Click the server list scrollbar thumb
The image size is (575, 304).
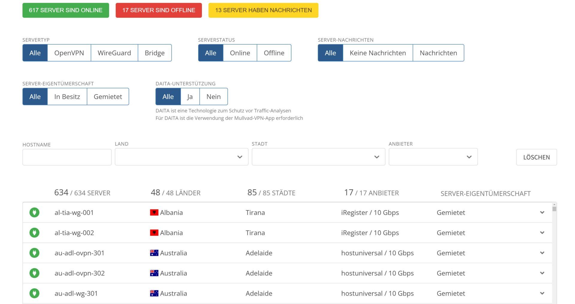tap(554, 209)
